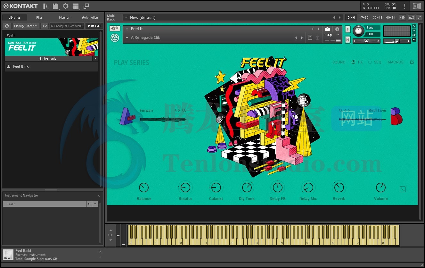Click the Library or Company search field
Image resolution: width=425 pixels, height=268 pixels.
tap(67, 26)
